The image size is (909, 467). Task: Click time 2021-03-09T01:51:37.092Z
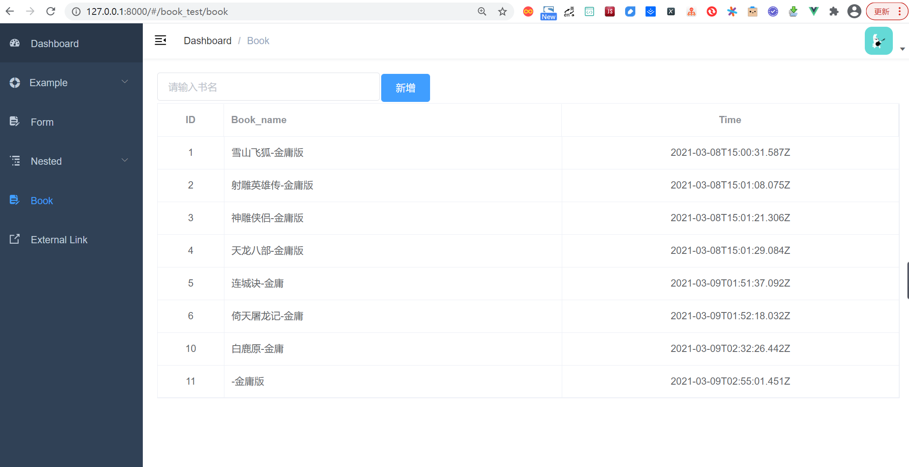pyautogui.click(x=730, y=283)
